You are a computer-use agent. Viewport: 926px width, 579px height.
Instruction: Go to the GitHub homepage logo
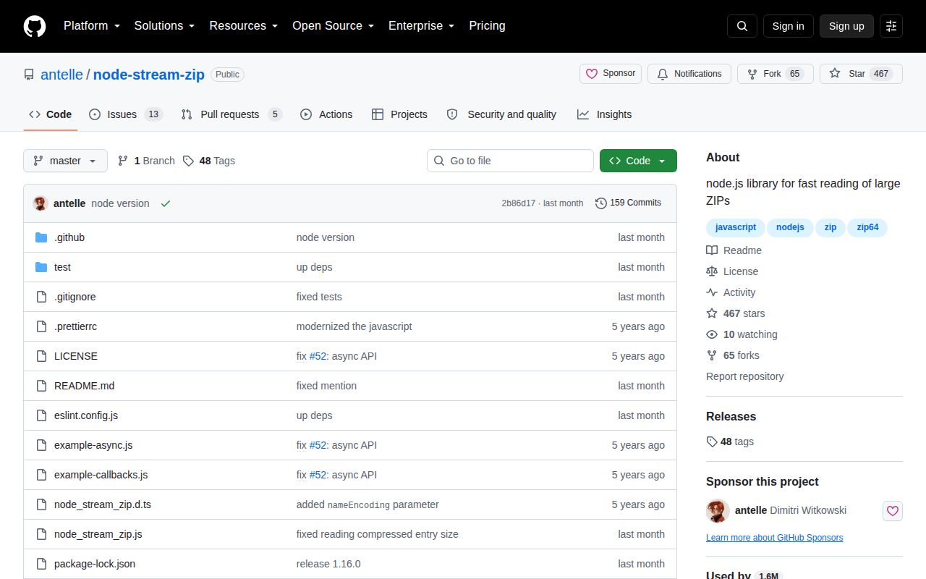click(35, 26)
